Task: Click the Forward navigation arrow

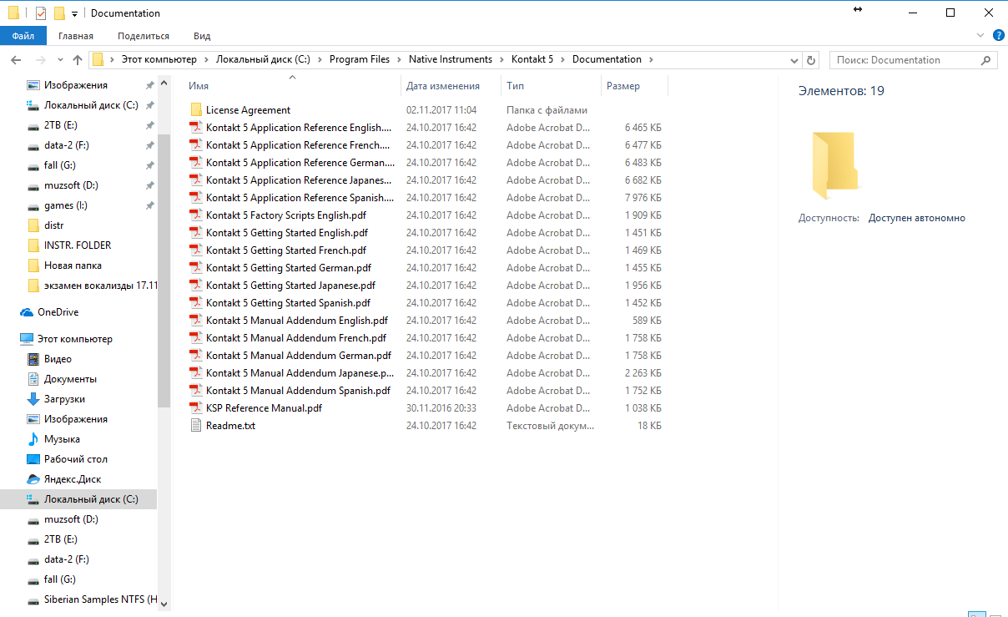Action: click(40, 60)
